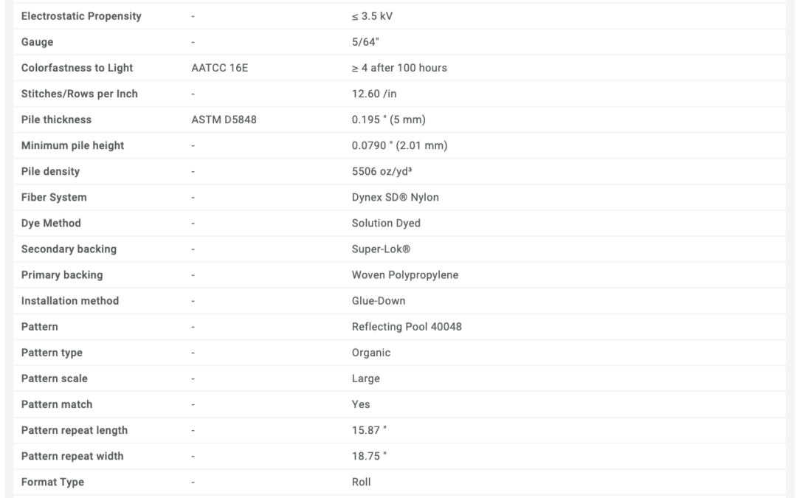Select the Pattern match Yes value

point(361,405)
